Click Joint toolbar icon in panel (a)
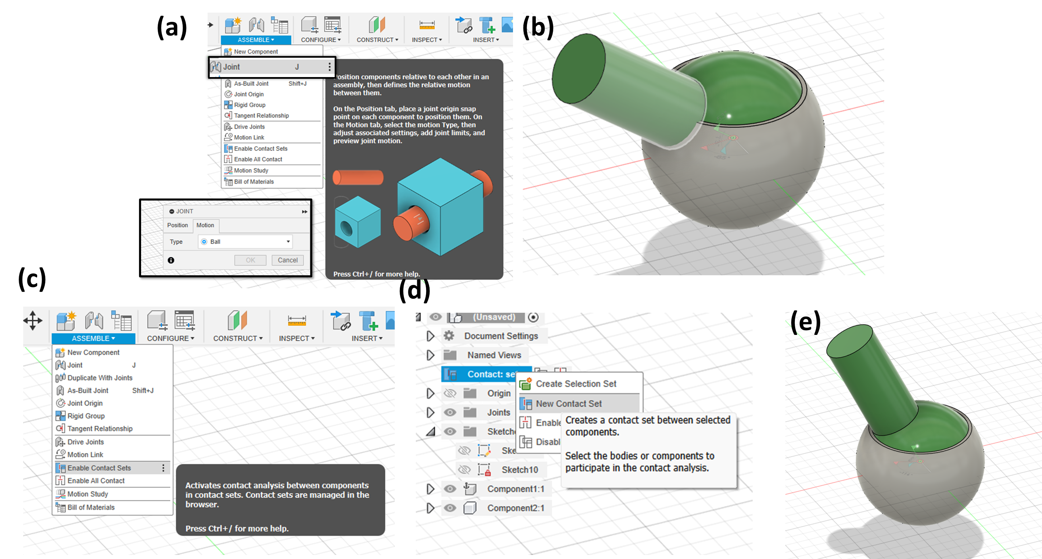1042x559 pixels. tap(256, 25)
